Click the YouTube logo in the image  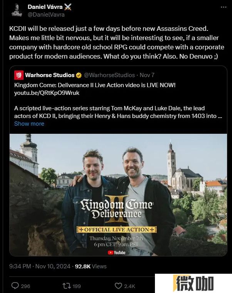coord(116,253)
